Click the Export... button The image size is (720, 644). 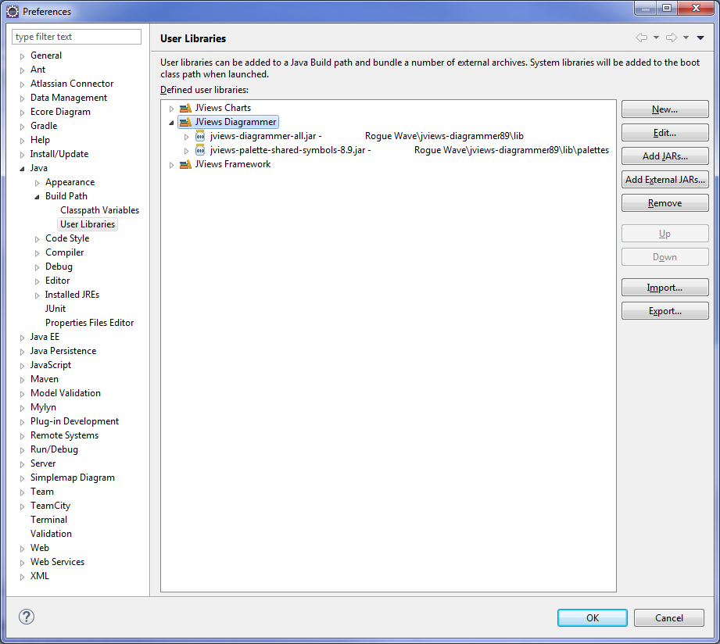664,311
